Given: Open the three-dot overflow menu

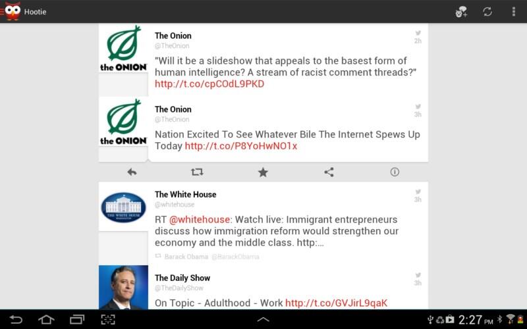Looking at the screenshot, I should (x=514, y=12).
